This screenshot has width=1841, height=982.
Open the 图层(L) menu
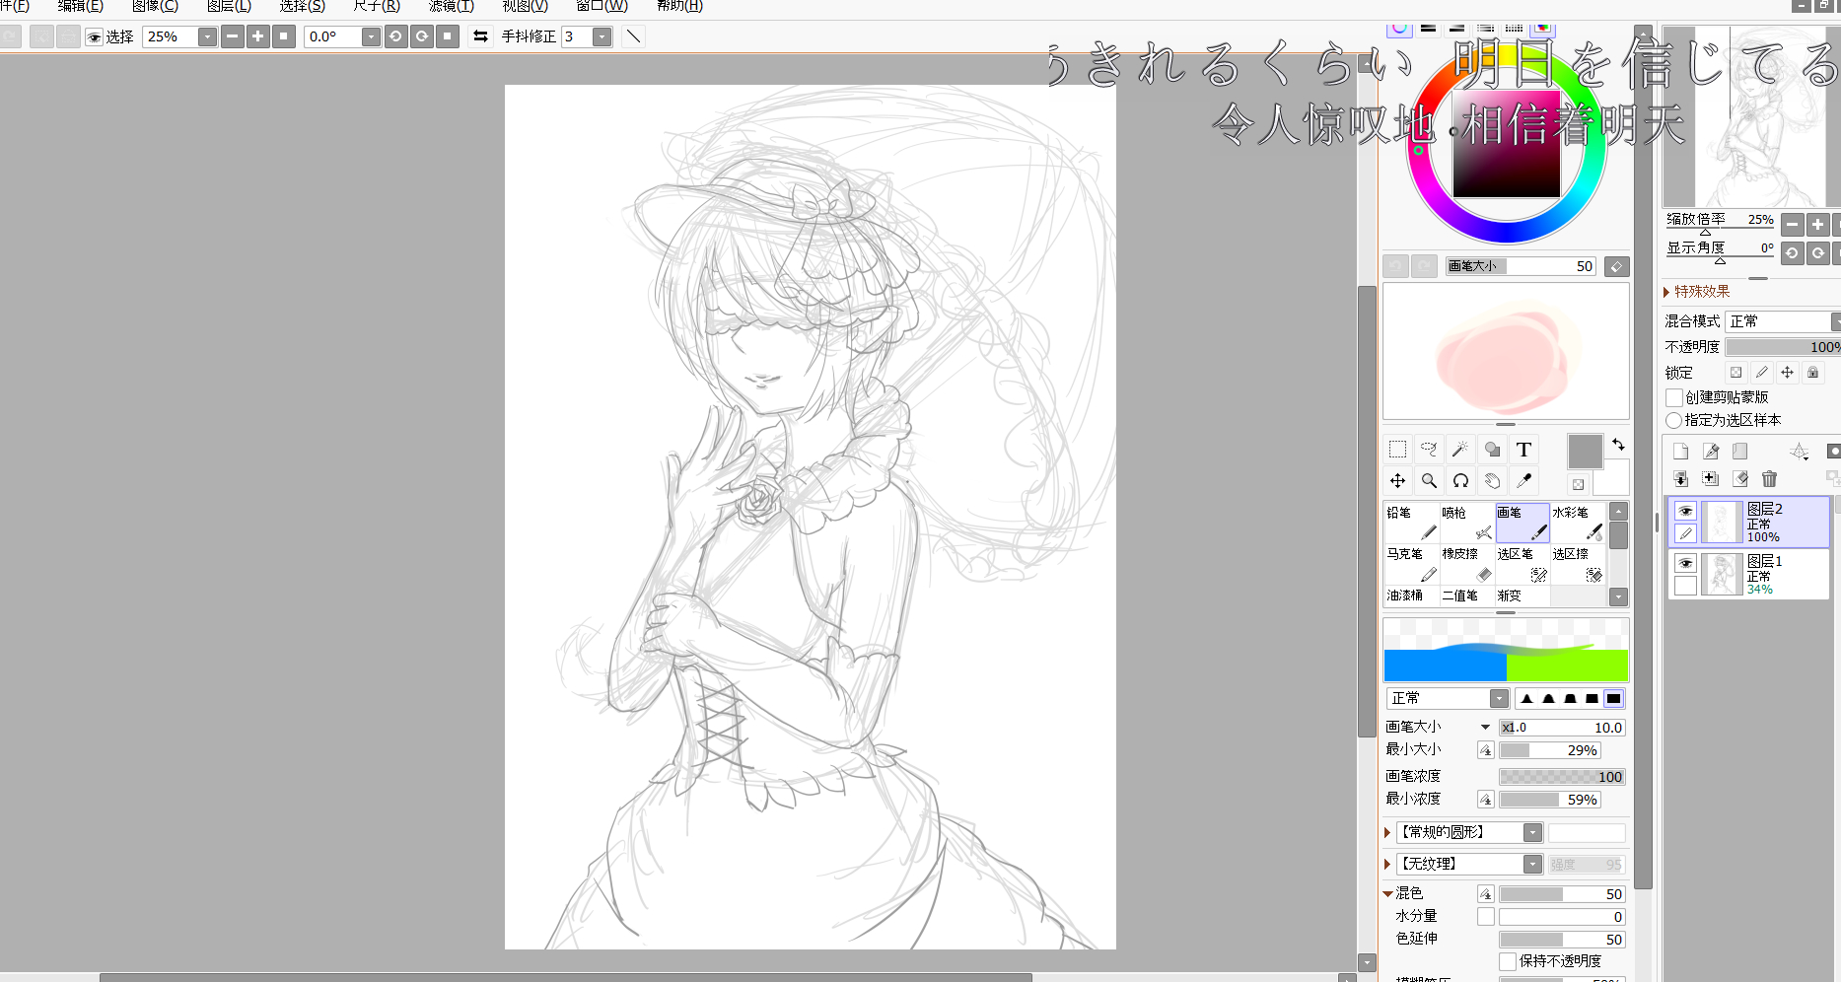point(229,6)
